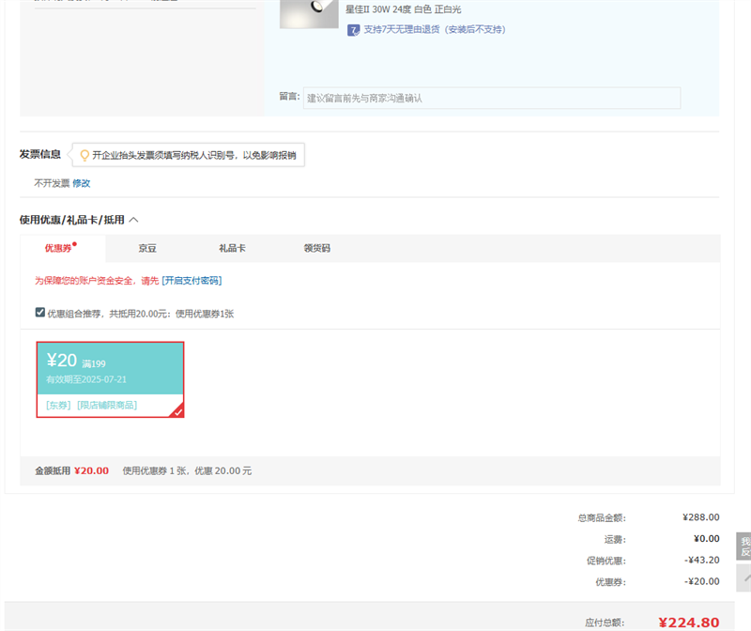The height and width of the screenshot is (631, 751).
Task: Click the 东券 coupon tag
Action: 58,406
